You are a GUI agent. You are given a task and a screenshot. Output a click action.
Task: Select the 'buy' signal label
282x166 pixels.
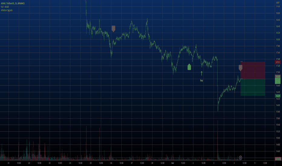click(x=202, y=80)
